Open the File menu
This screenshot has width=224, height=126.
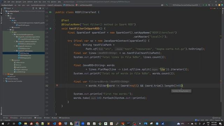pyautogui.click(x=5, y=2)
